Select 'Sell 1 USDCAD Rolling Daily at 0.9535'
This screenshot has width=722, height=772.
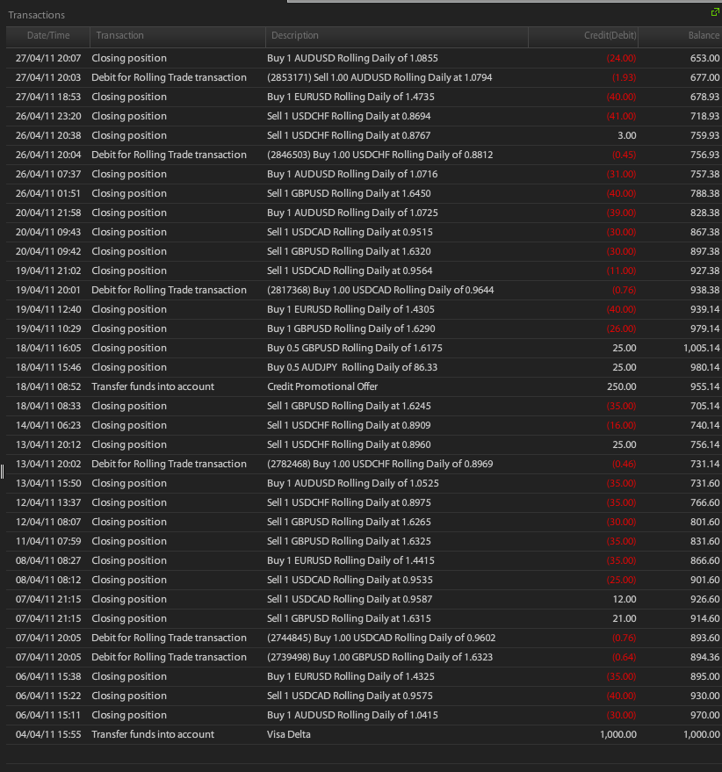point(350,580)
